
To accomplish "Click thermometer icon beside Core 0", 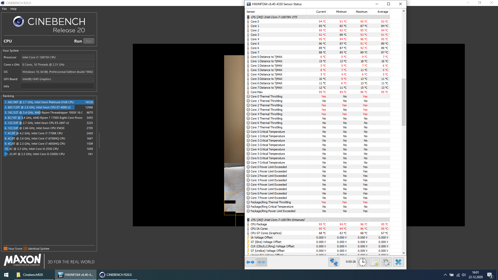I will click(x=248, y=22).
